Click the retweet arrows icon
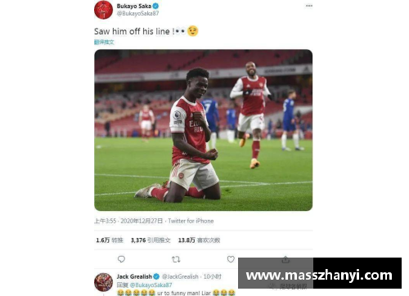Screen dimensions: 409x296 tap(176, 259)
